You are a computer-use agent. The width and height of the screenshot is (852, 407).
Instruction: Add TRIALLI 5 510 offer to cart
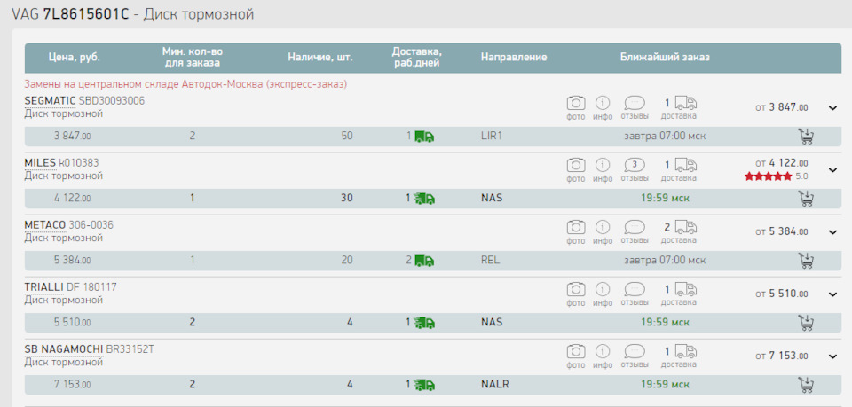pyautogui.click(x=806, y=323)
